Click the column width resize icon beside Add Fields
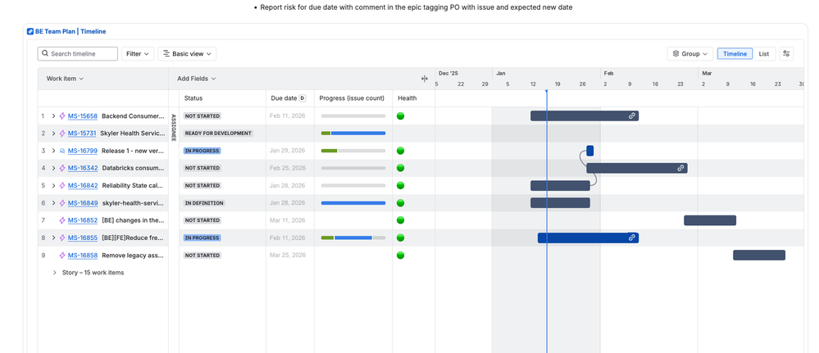 point(424,79)
